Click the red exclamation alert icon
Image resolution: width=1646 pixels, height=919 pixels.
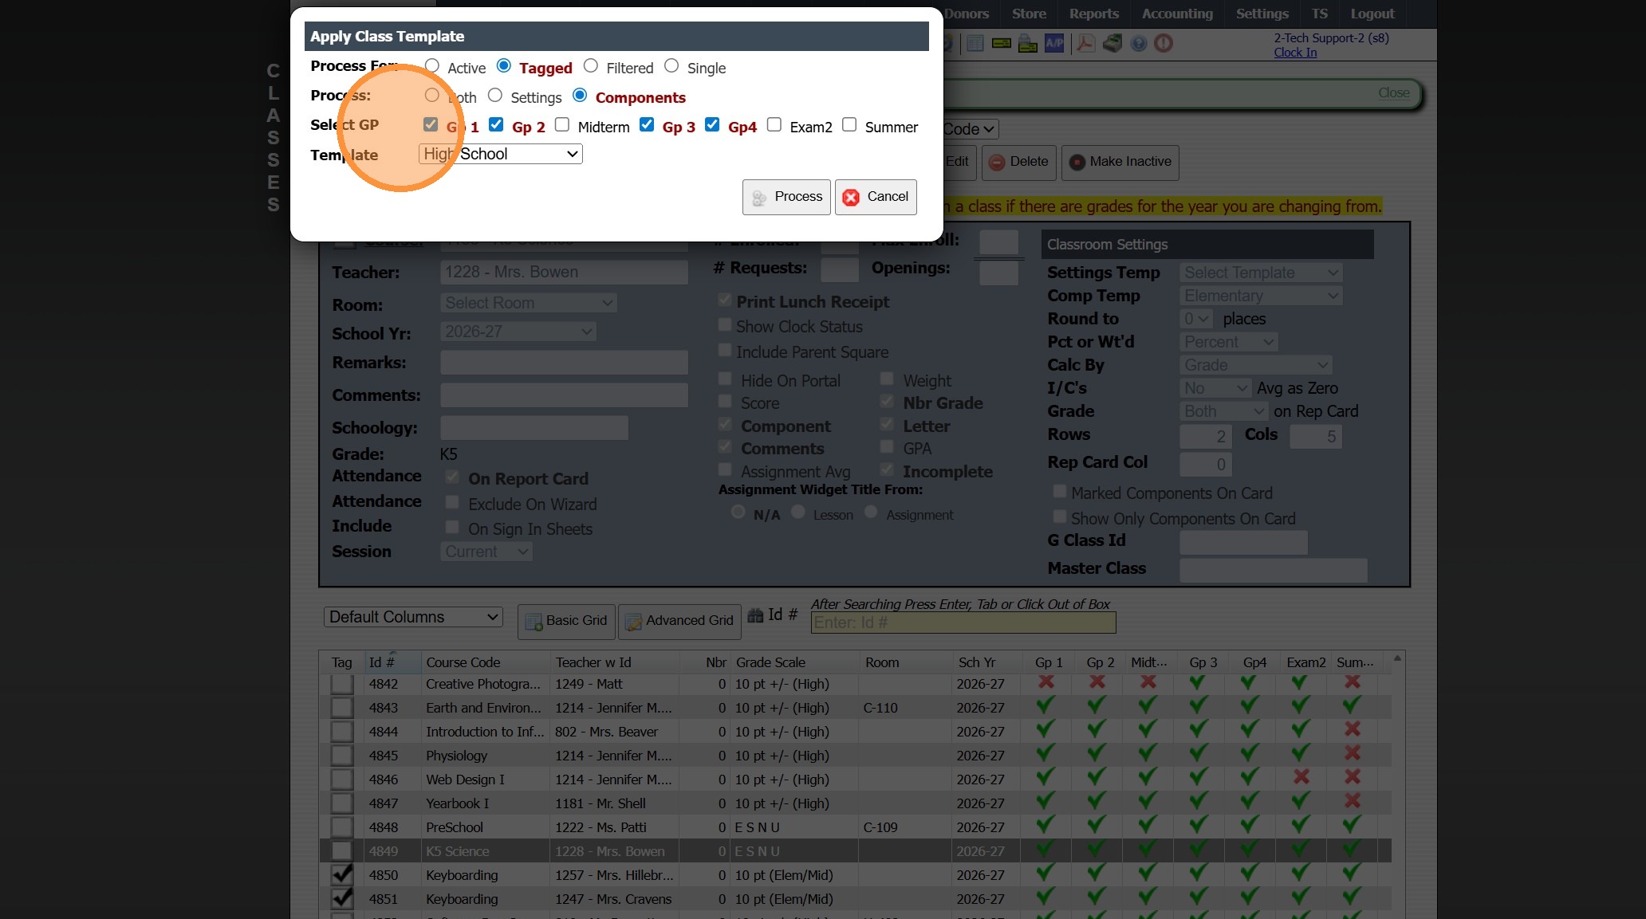tap(1164, 43)
